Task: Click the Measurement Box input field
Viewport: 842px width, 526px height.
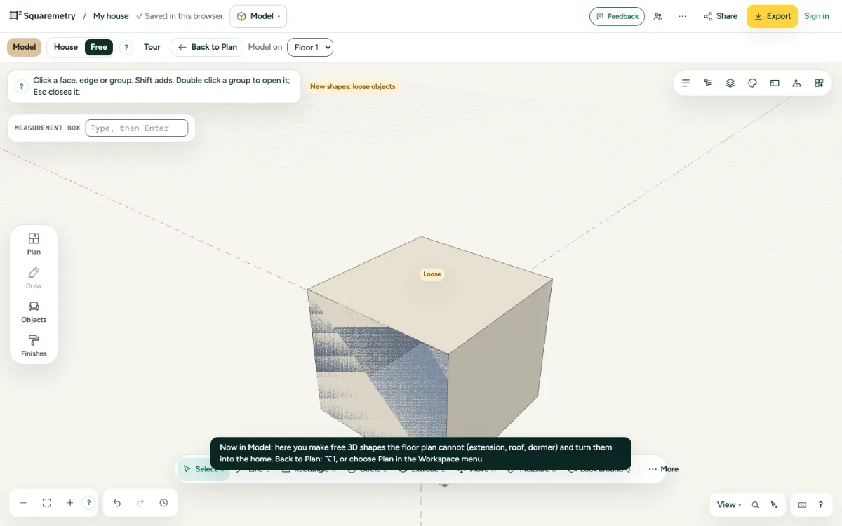Action: [137, 128]
